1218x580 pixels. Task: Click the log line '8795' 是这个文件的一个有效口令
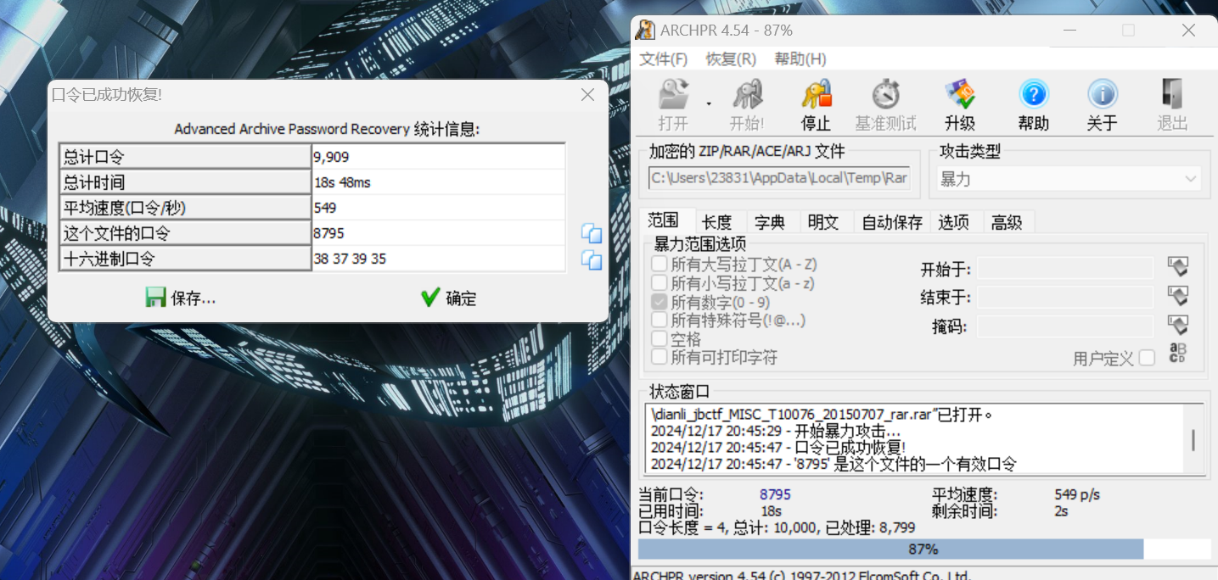(833, 464)
